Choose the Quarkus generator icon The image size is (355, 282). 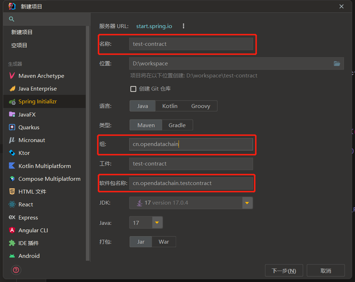(x=12, y=127)
